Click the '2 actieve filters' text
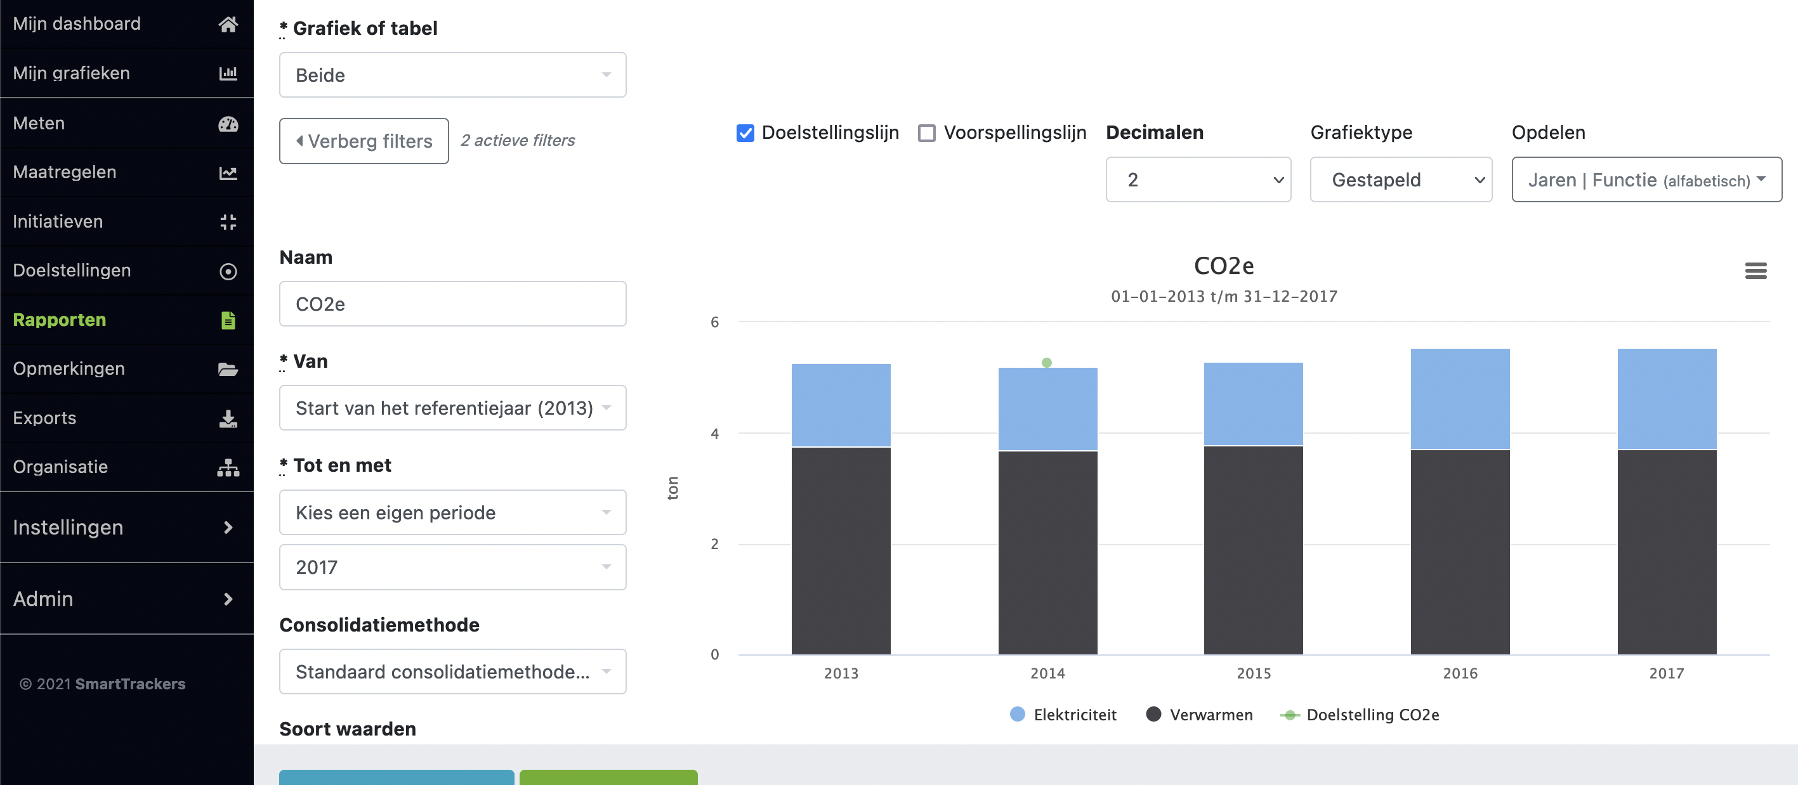Image resolution: width=1798 pixels, height=785 pixels. (517, 140)
